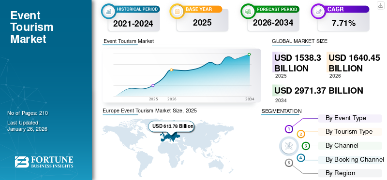Viewport: 387px width, 180px height.
Task: Click segmentation number 4 circle
Action: point(301,158)
